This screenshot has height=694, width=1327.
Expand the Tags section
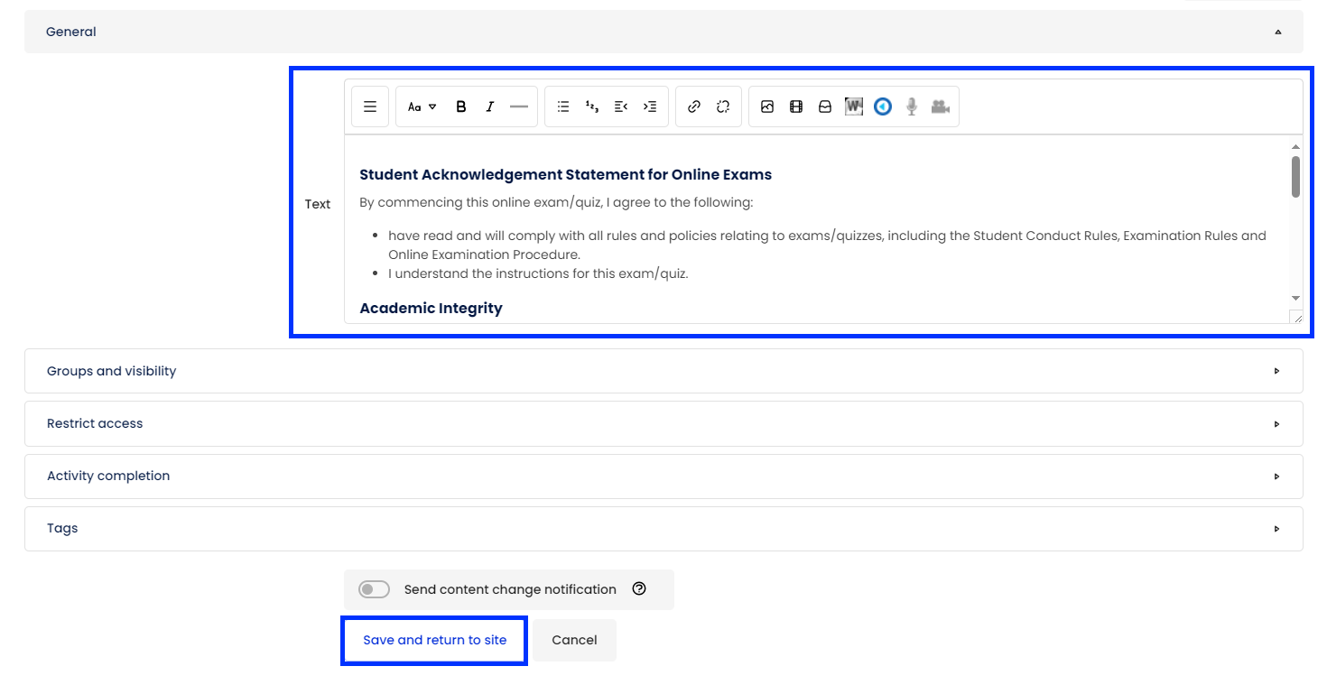663,528
